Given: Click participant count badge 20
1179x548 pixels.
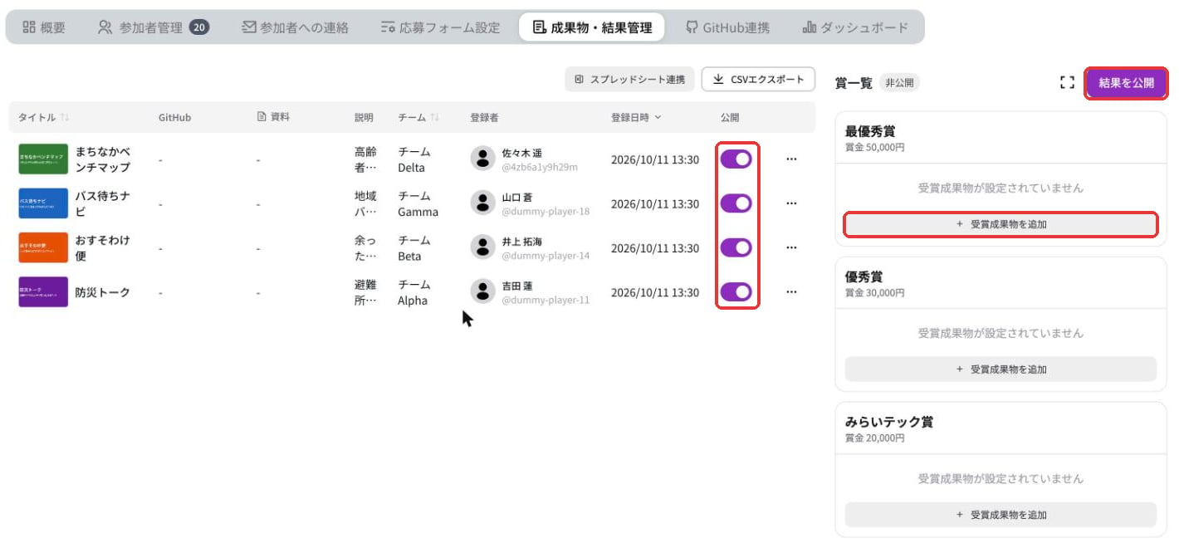Looking at the screenshot, I should [x=198, y=27].
